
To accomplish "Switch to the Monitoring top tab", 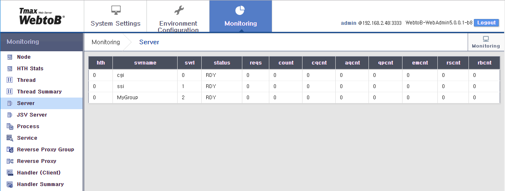I will pos(241,17).
